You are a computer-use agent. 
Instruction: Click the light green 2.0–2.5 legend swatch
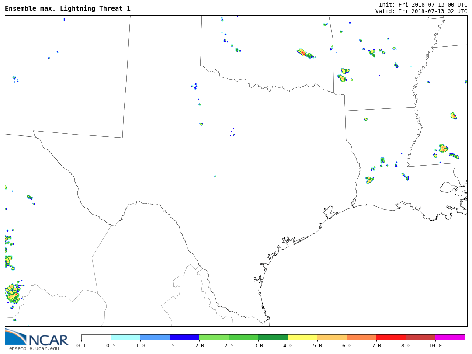[214, 337]
